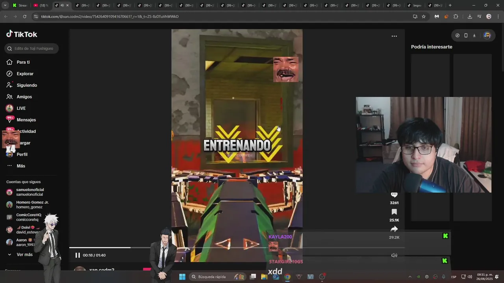This screenshot has height=283, width=504.
Task: Open the tab search dropdown
Action: [x=5, y=6]
